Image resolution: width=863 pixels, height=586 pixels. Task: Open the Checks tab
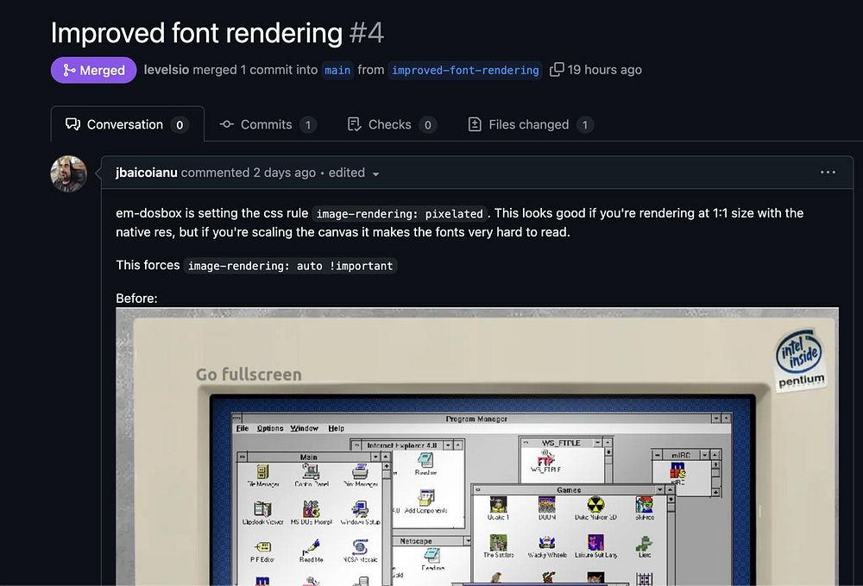392,124
